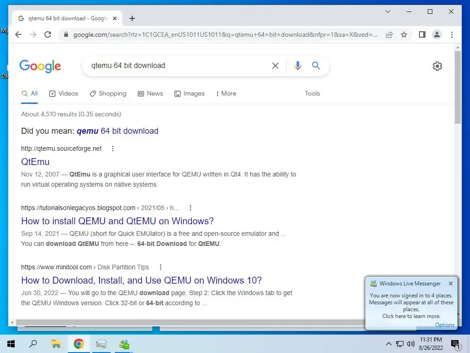470x353 pixels.
Task: Open options for qtemu.sourceforge.net result
Action: click(113, 148)
